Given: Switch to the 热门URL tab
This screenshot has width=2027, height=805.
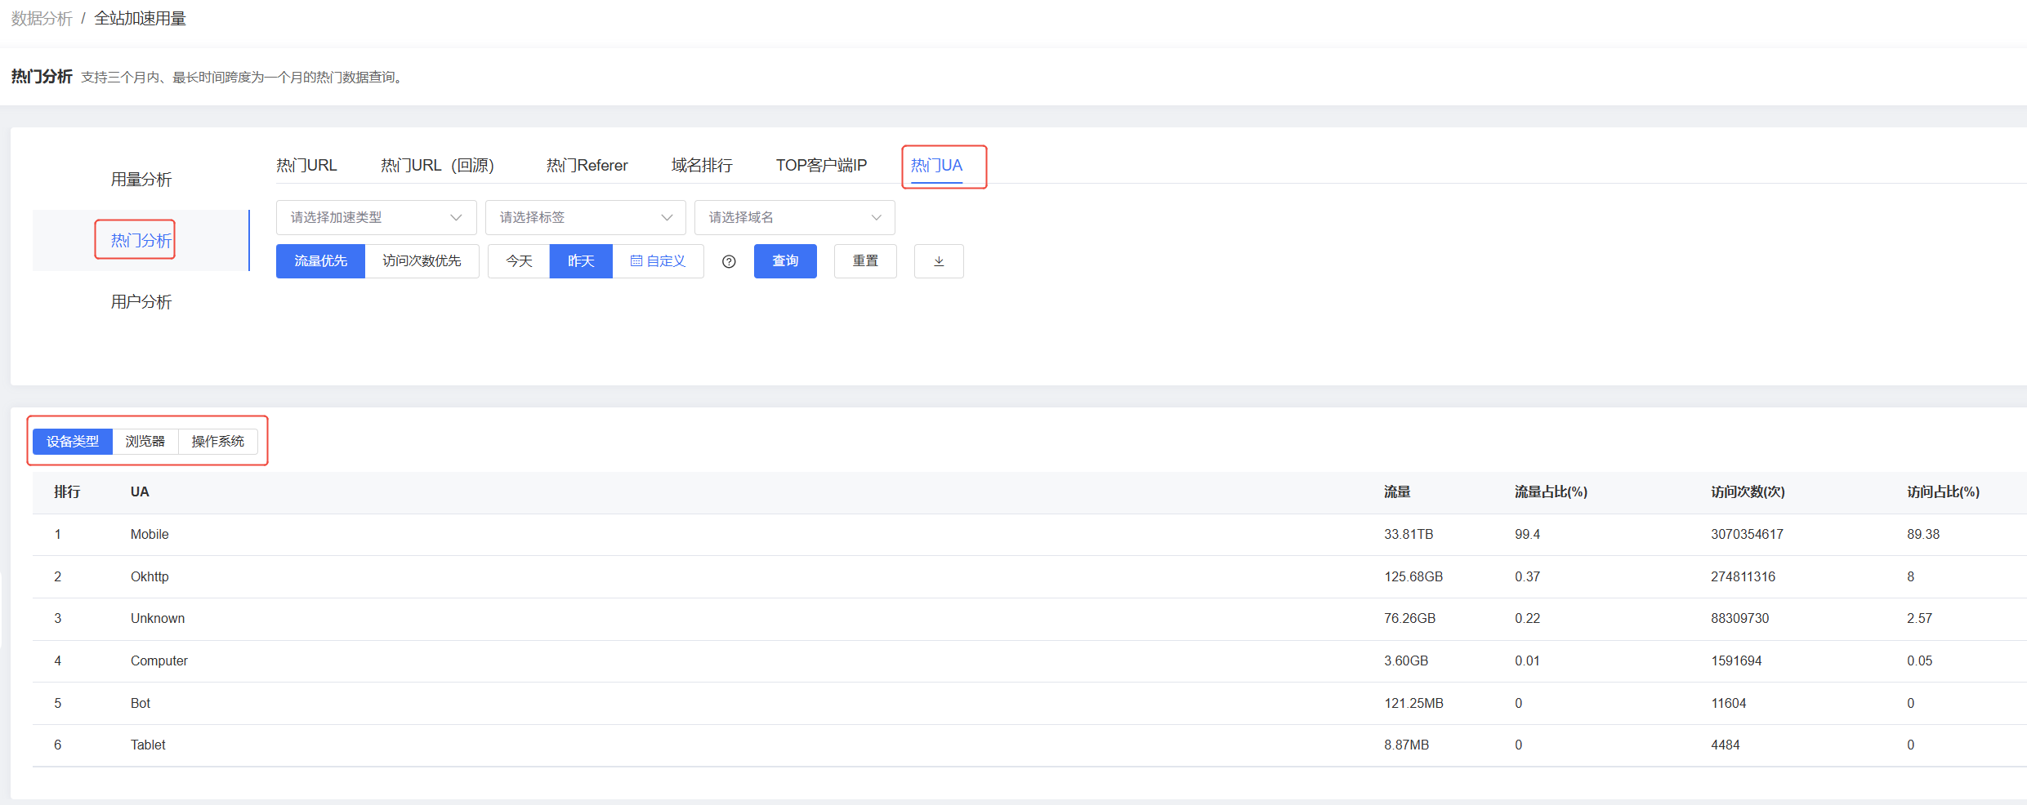Looking at the screenshot, I should tap(306, 166).
